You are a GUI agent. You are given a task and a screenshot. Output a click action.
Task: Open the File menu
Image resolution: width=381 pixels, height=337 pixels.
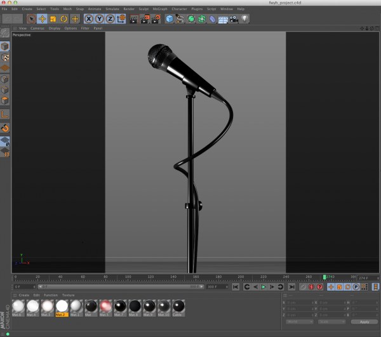tap(4, 9)
